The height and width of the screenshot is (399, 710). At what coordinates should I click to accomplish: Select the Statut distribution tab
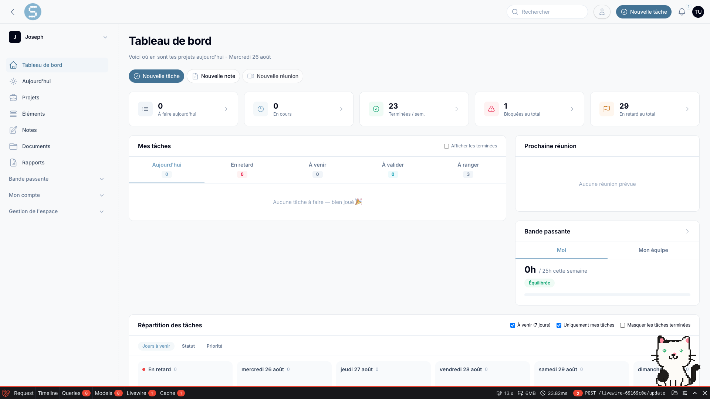[188, 346]
